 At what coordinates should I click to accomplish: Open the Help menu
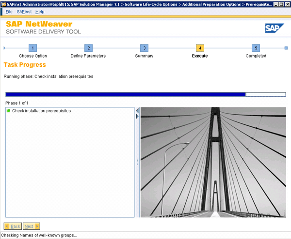tap(40, 12)
